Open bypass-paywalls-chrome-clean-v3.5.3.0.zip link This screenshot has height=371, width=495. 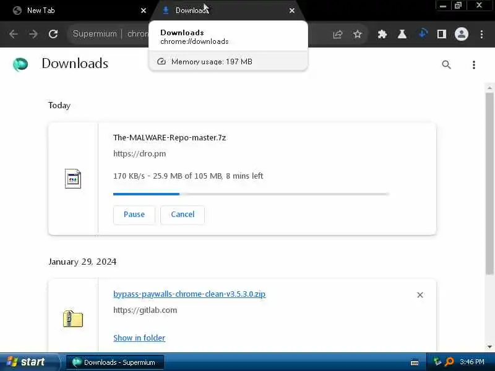(189, 294)
